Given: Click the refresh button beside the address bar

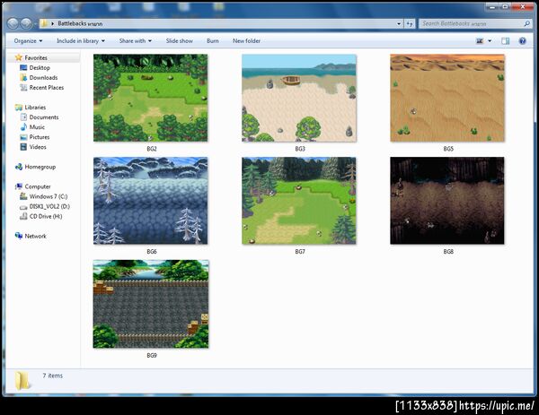Looking at the screenshot, I should click(410, 23).
